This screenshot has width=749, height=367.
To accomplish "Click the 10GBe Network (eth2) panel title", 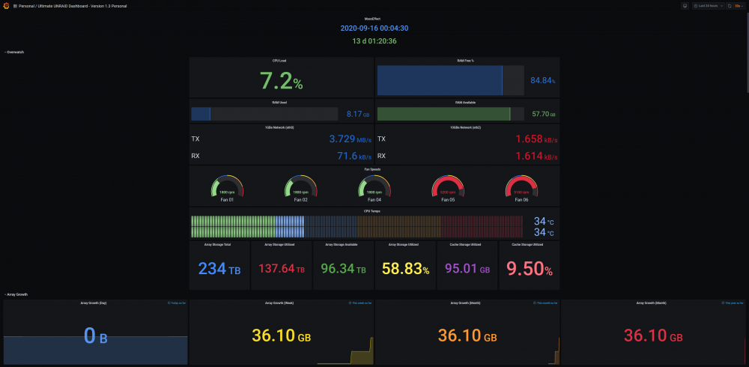I will point(465,127).
